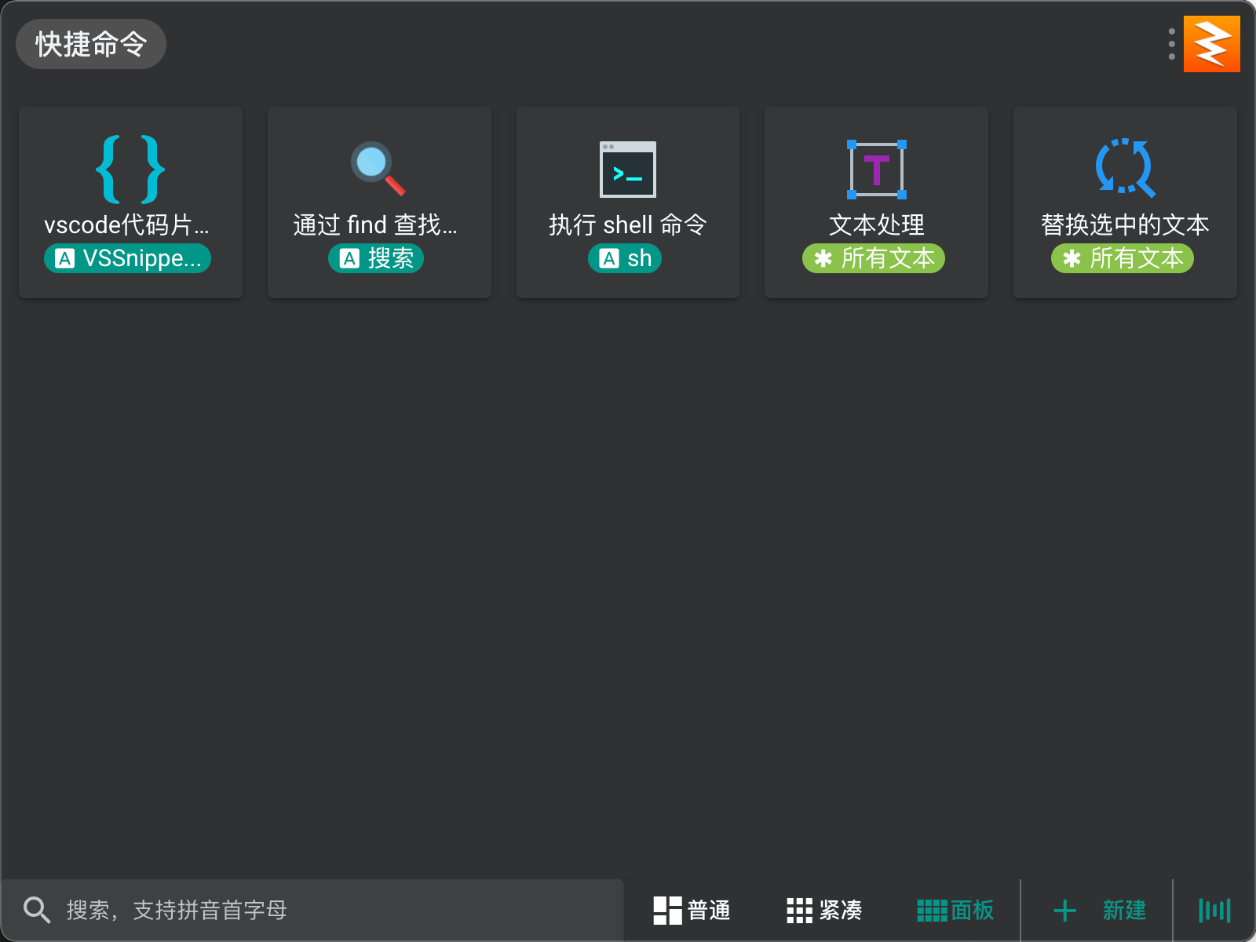Click the search magnifier icon in bottom bar
The image size is (1256, 942).
pos(37,910)
